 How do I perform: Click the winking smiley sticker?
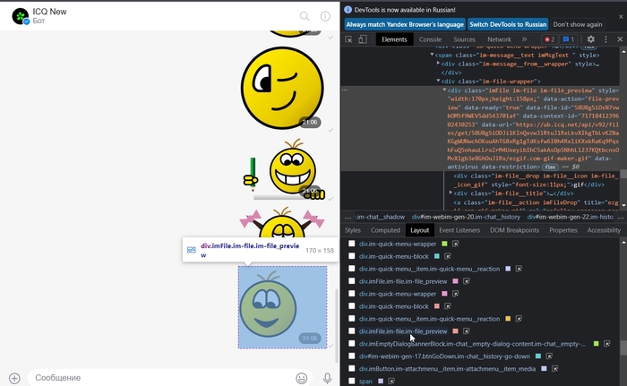click(x=282, y=88)
